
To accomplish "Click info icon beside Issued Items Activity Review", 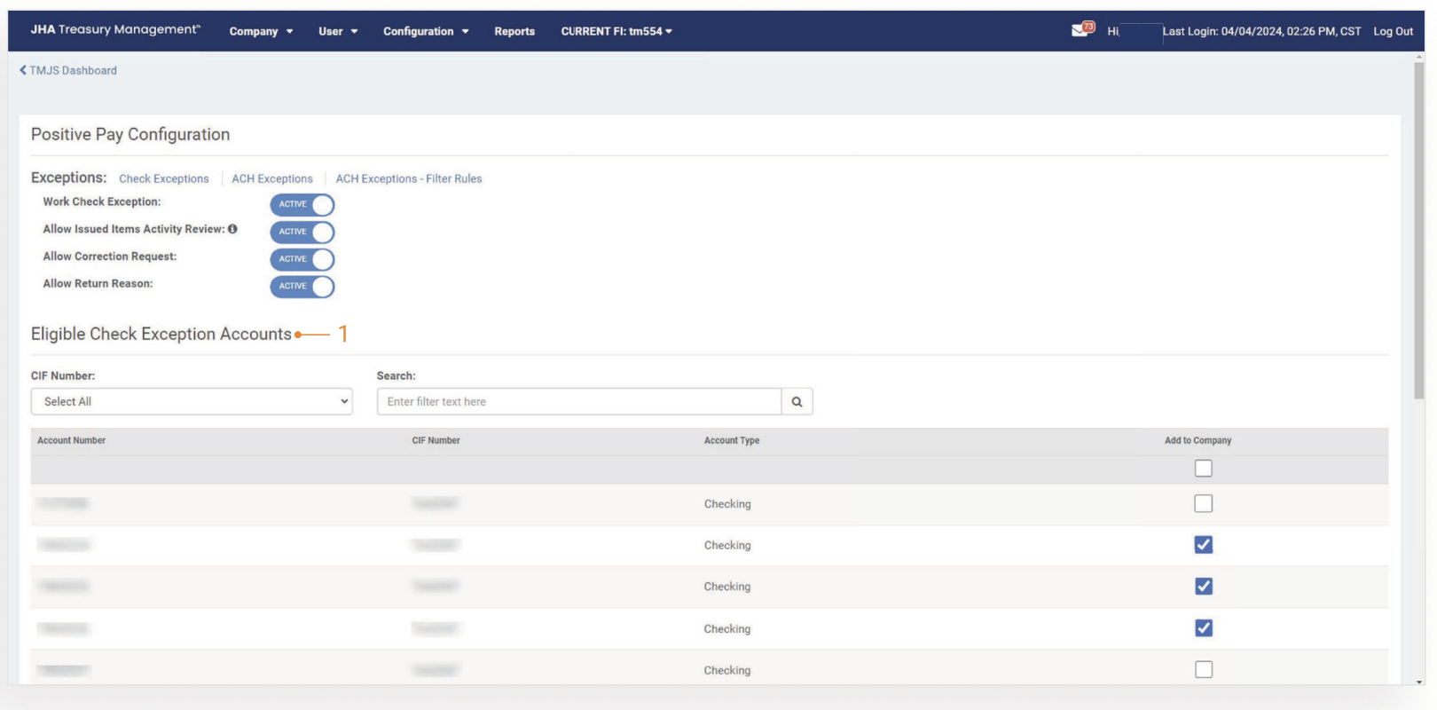I will [x=232, y=229].
